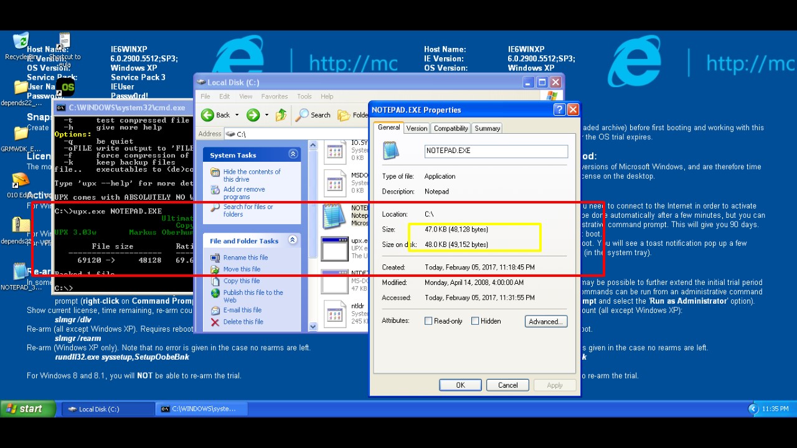This screenshot has height=448, width=797.
Task: Click 'Add or remove programs' link
Action: [244, 193]
